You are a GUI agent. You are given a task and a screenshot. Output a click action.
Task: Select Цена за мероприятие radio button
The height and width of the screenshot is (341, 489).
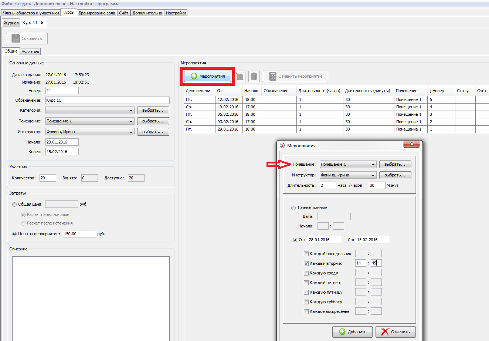click(x=14, y=234)
